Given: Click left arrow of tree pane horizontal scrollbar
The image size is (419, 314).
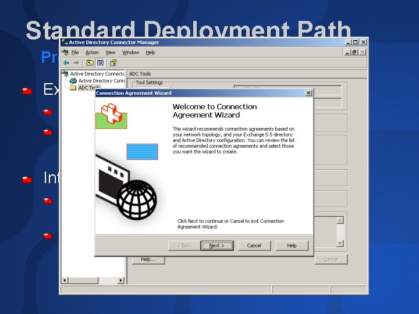Looking at the screenshot, I should tap(65, 280).
